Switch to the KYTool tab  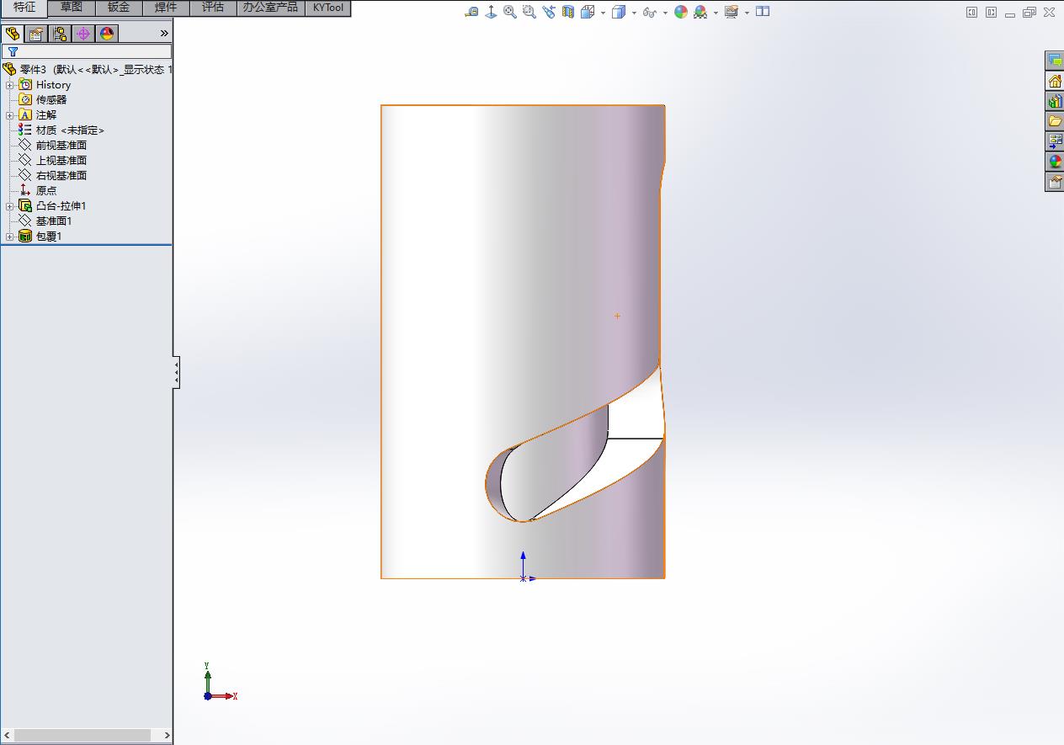[328, 8]
